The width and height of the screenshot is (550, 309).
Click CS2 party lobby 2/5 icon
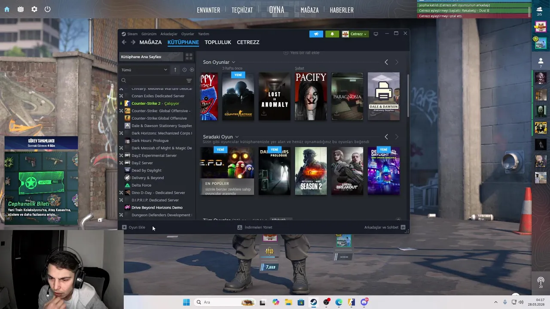[540, 11]
